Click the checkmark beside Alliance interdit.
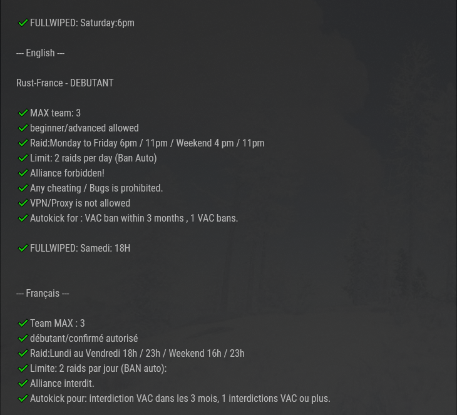 (x=23, y=384)
